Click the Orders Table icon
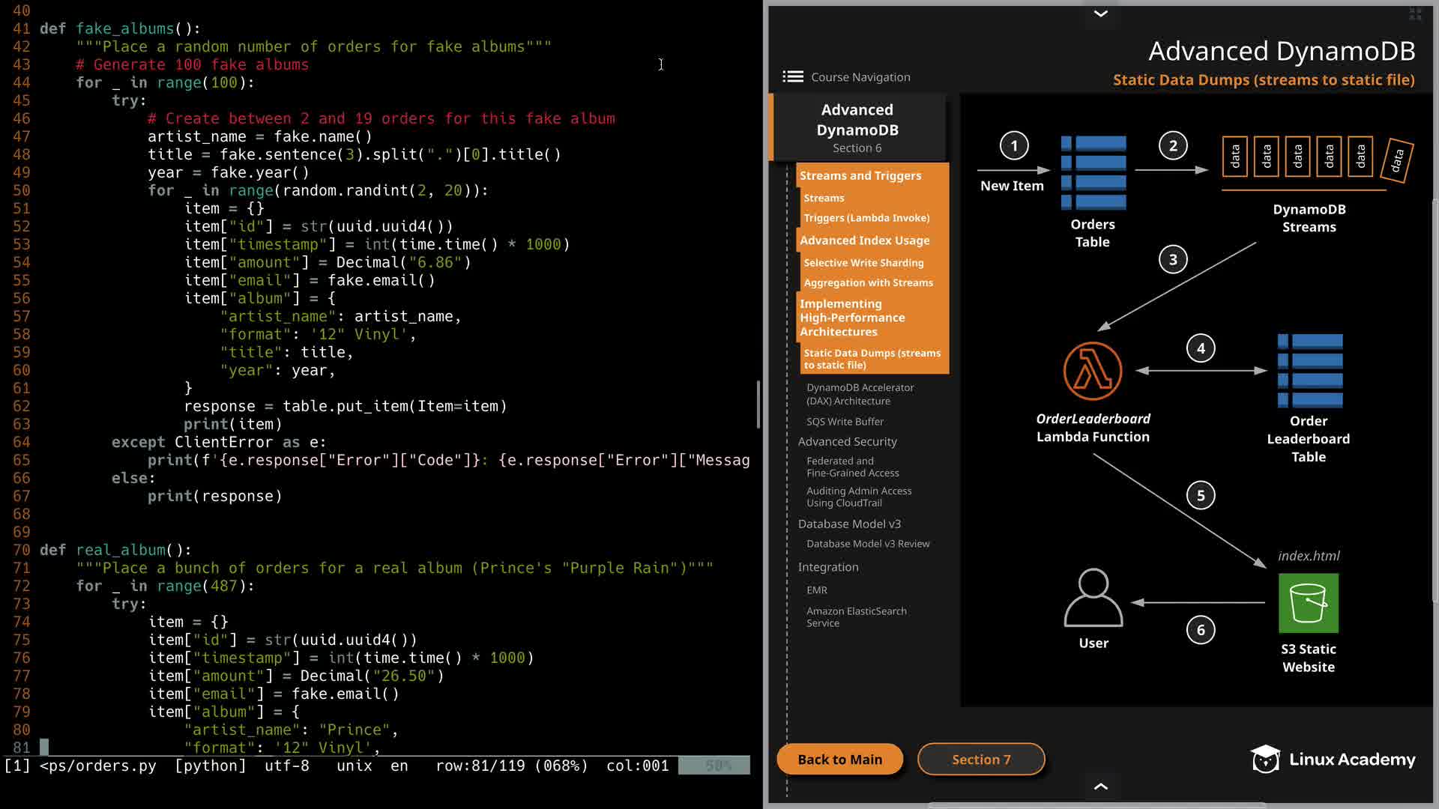The width and height of the screenshot is (1439, 809). 1093,172
